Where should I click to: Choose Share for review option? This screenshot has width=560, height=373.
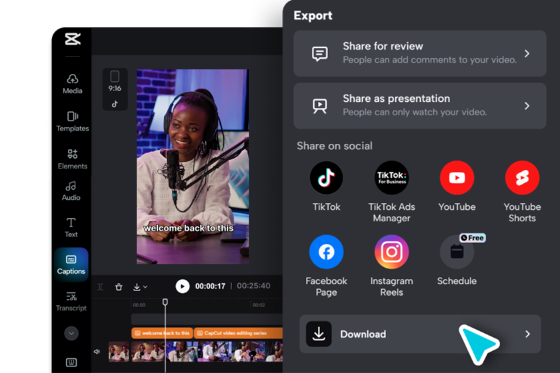[x=421, y=53]
